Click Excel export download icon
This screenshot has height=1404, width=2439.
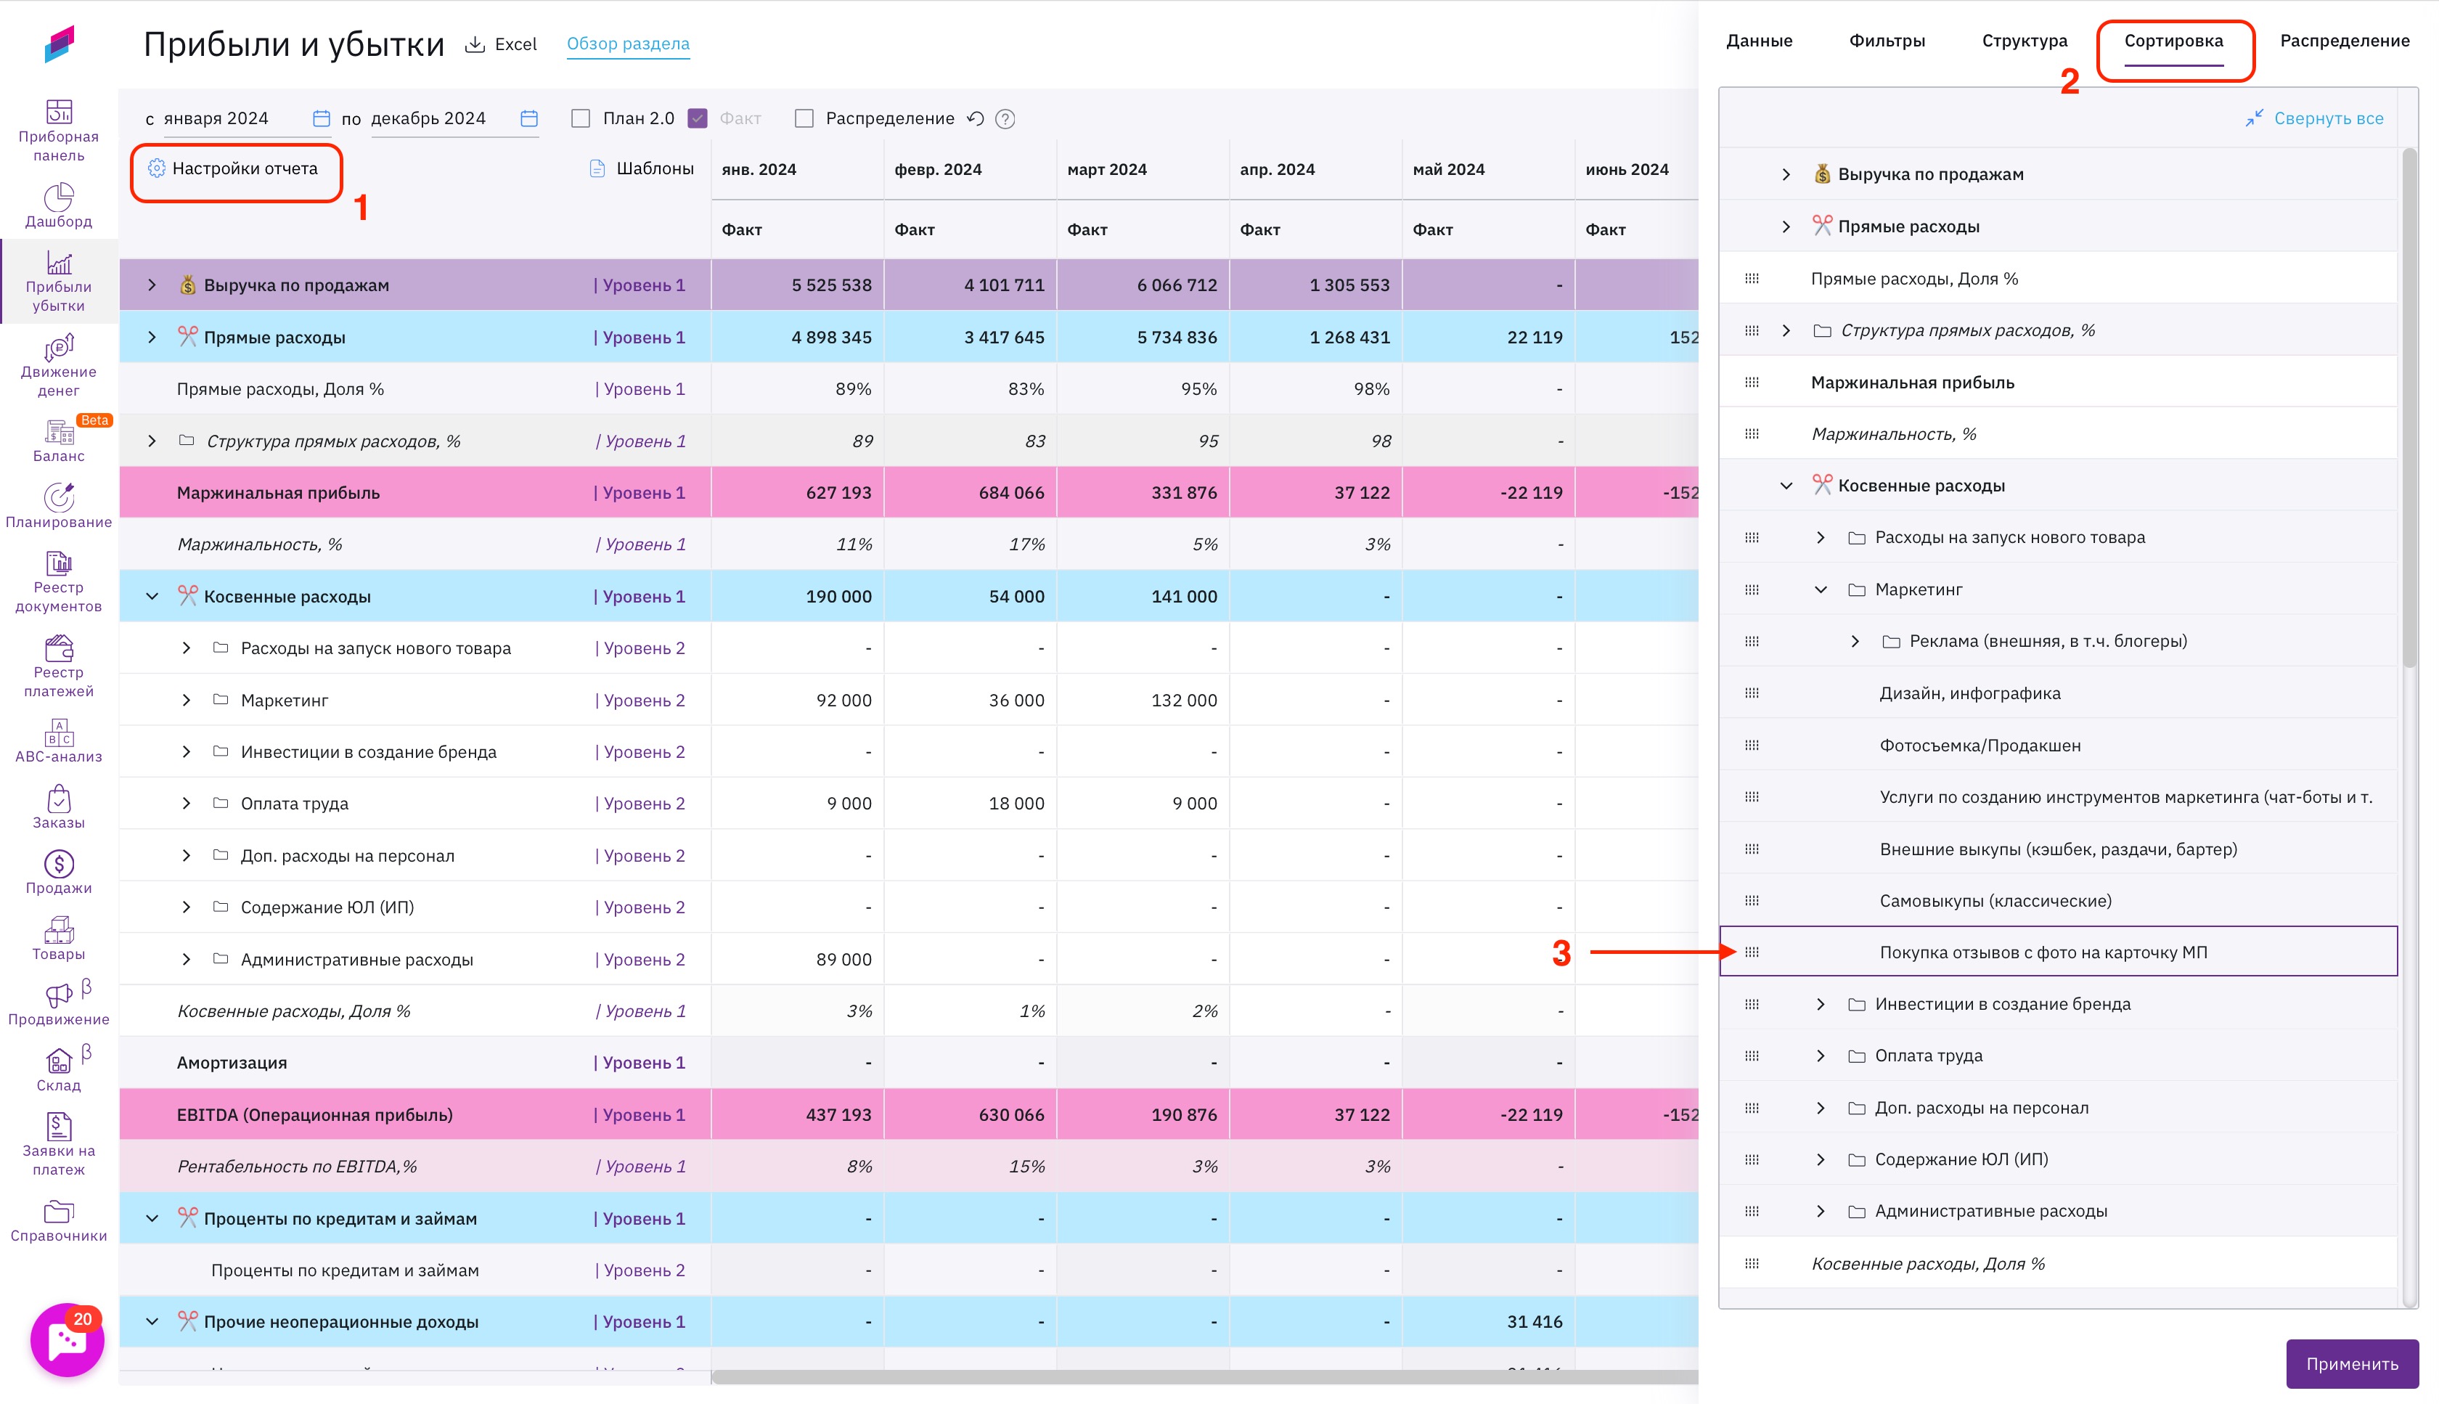point(474,44)
